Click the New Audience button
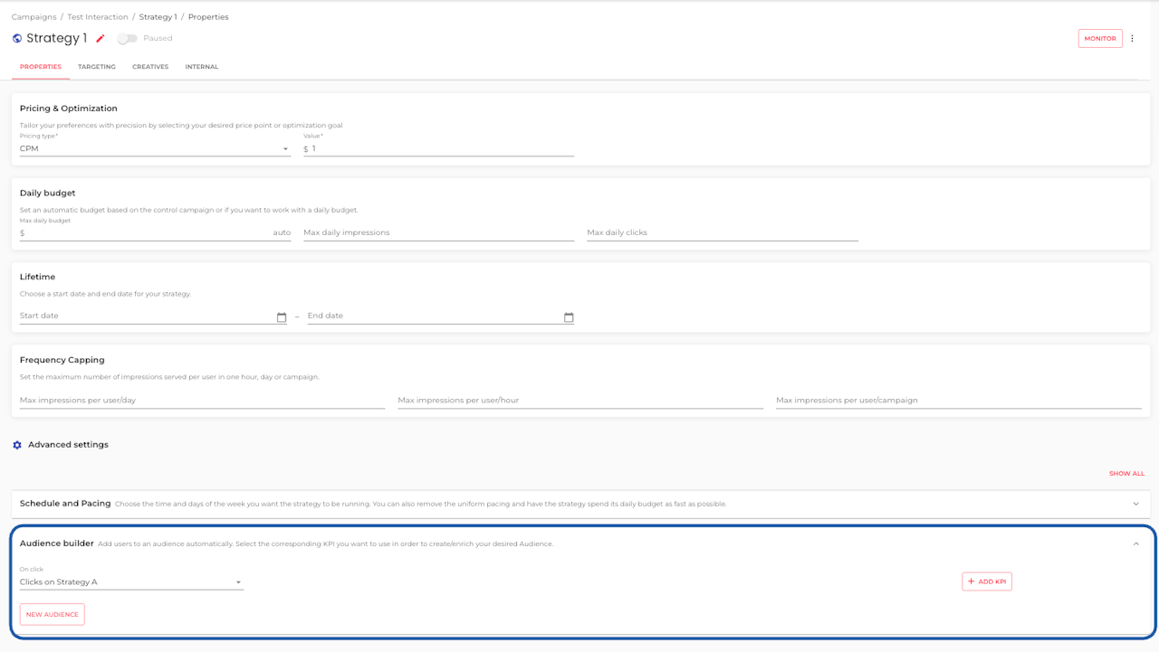Viewport: 1159px width, 652px height. (53, 615)
